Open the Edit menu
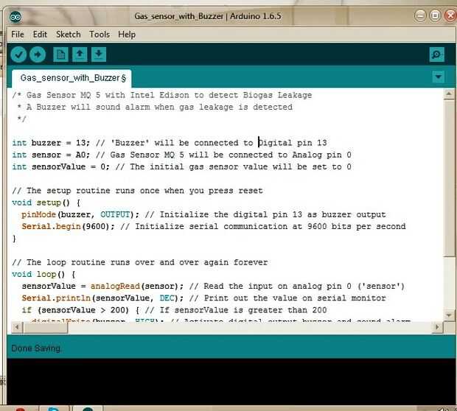The width and height of the screenshot is (457, 411). tap(40, 35)
